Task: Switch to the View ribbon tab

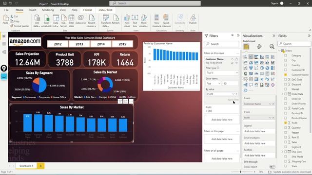Action: (63, 10)
